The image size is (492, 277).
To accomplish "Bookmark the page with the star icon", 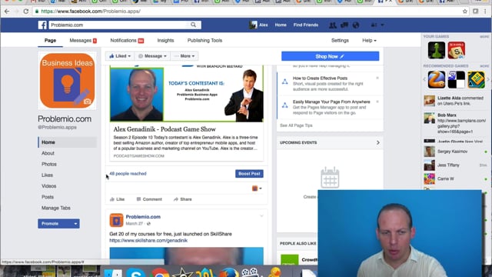I will [464, 12].
